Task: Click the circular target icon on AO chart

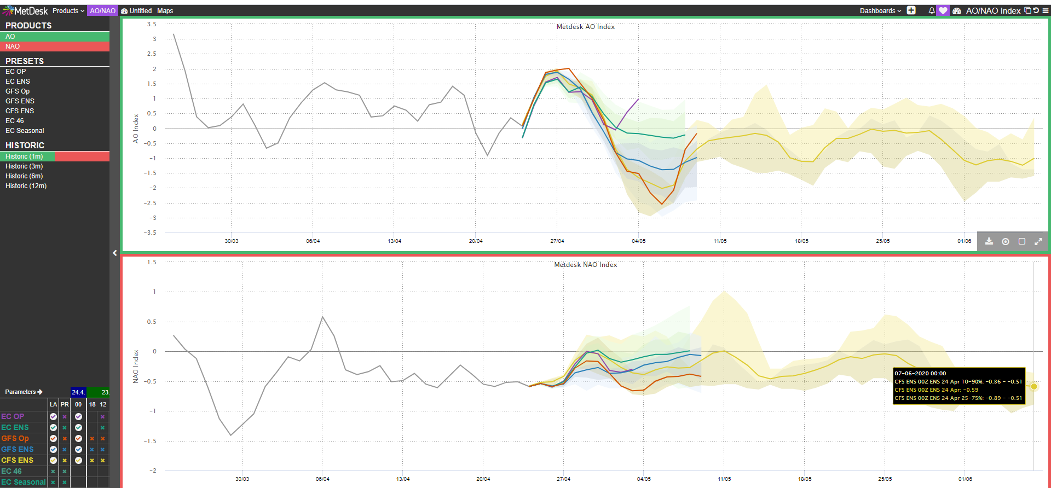Action: pos(1006,241)
